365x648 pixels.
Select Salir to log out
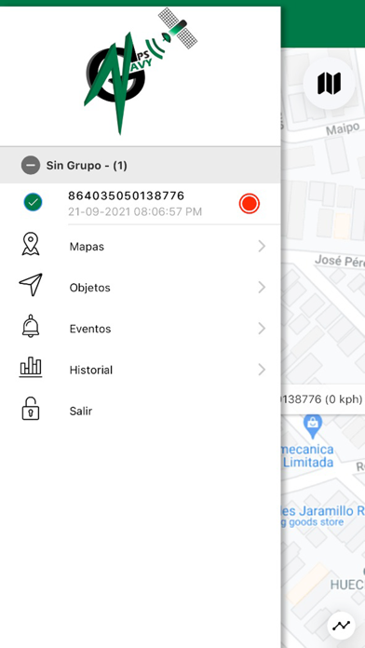click(141, 411)
